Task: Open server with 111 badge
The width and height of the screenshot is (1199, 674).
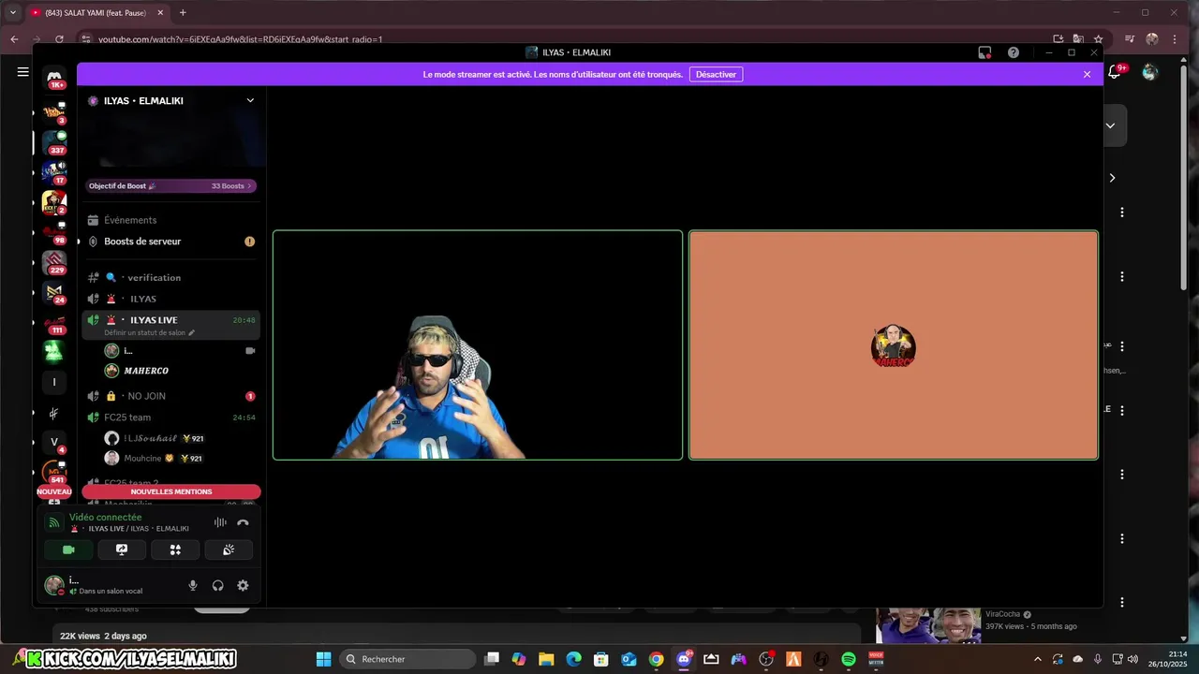Action: click(x=54, y=322)
